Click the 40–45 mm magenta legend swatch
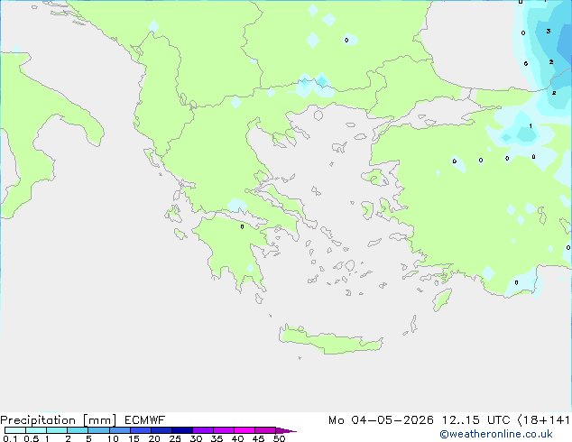Image resolution: width=572 pixels, height=442 pixels. tap(244, 430)
